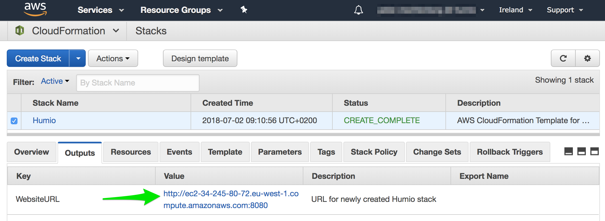Open the Ireland region selector
The height and width of the screenshot is (221, 605).
(515, 10)
